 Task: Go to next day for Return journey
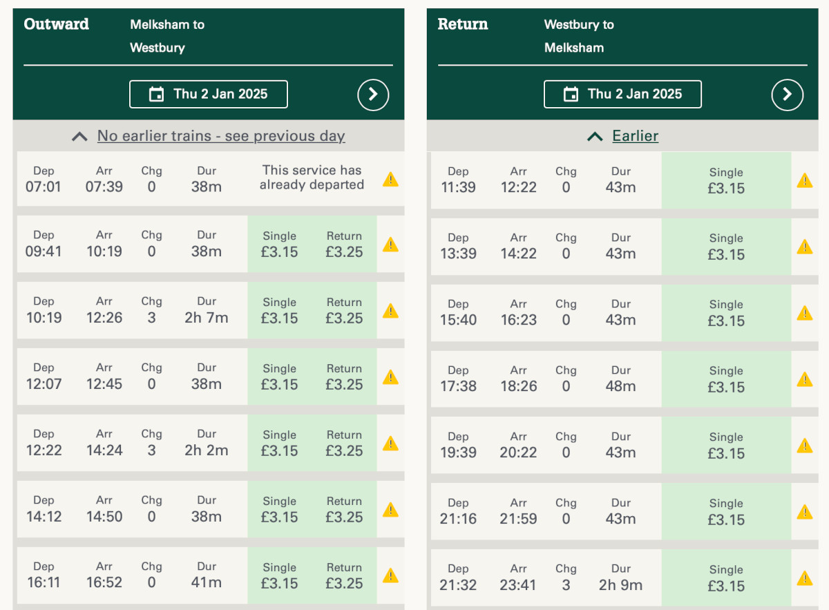point(787,95)
